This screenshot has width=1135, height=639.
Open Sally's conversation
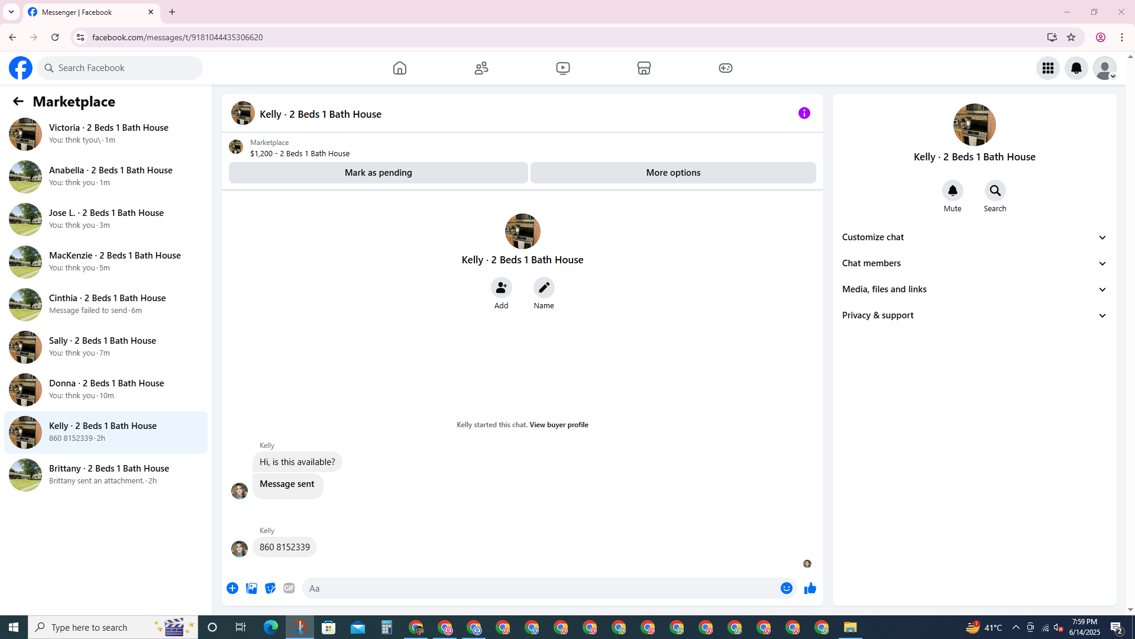coord(106,347)
